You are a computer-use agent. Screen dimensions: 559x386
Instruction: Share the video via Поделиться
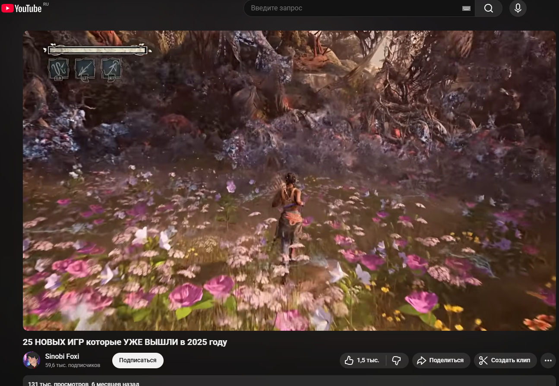(441, 361)
